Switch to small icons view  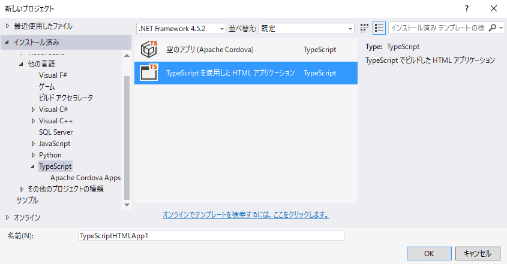point(364,28)
